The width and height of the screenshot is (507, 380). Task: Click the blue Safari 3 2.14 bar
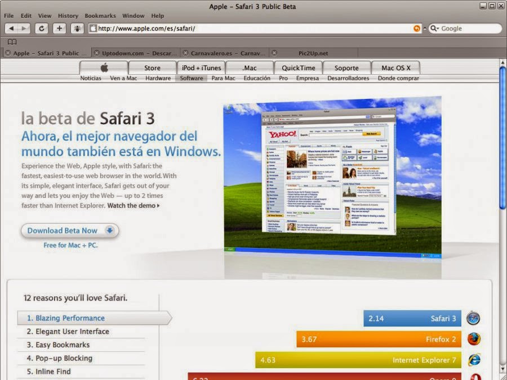[412, 318]
